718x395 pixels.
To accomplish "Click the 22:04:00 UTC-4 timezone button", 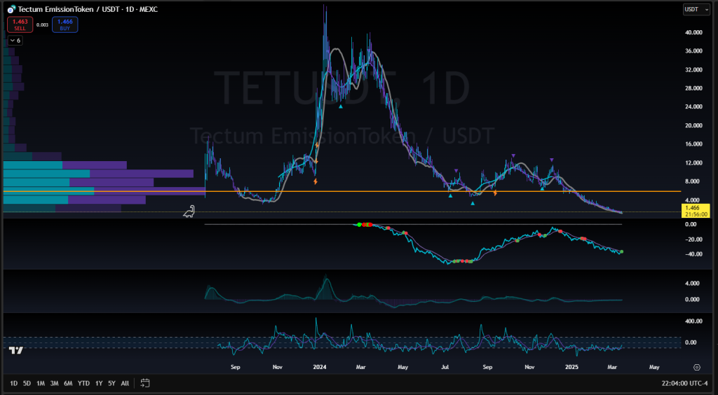I will (683, 383).
